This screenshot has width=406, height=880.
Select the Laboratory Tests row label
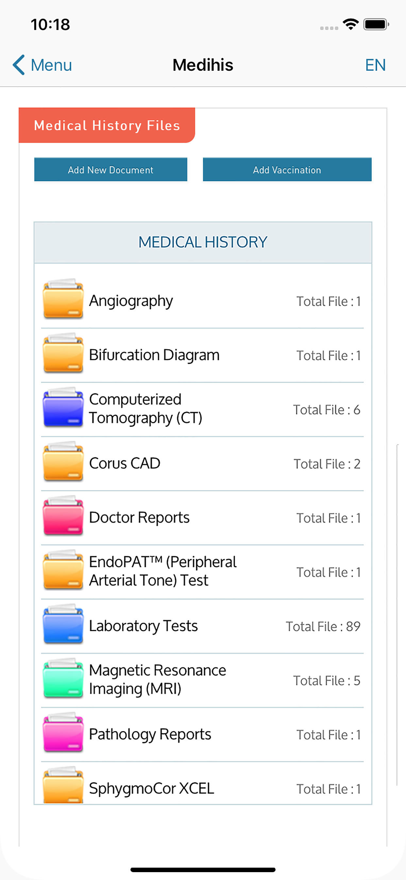click(143, 626)
